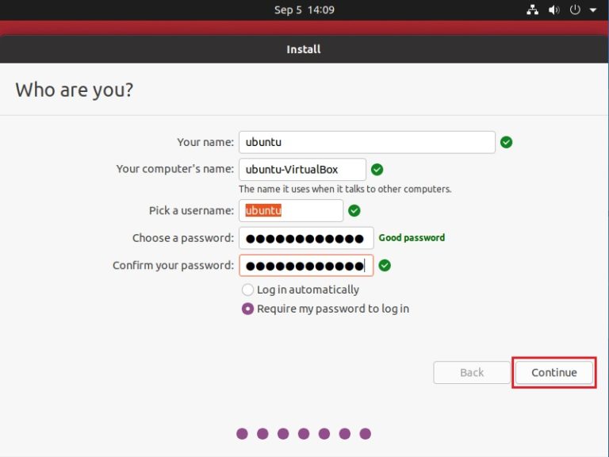Image resolution: width=609 pixels, height=457 pixels.
Task: Click the green checkmark beside computer's name
Action: [377, 170]
